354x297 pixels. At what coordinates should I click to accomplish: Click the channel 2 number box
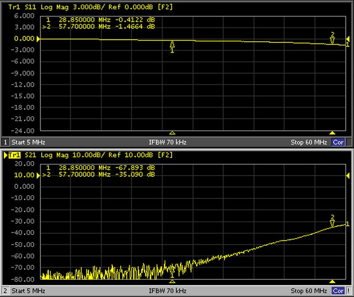click(x=6, y=291)
